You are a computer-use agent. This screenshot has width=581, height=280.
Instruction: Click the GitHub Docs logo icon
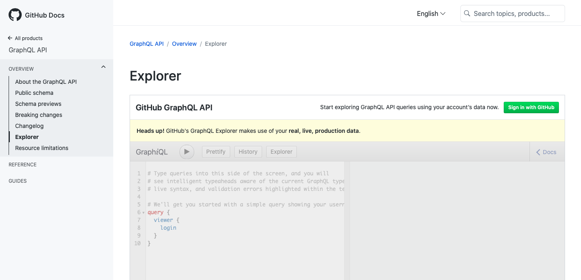tap(15, 14)
